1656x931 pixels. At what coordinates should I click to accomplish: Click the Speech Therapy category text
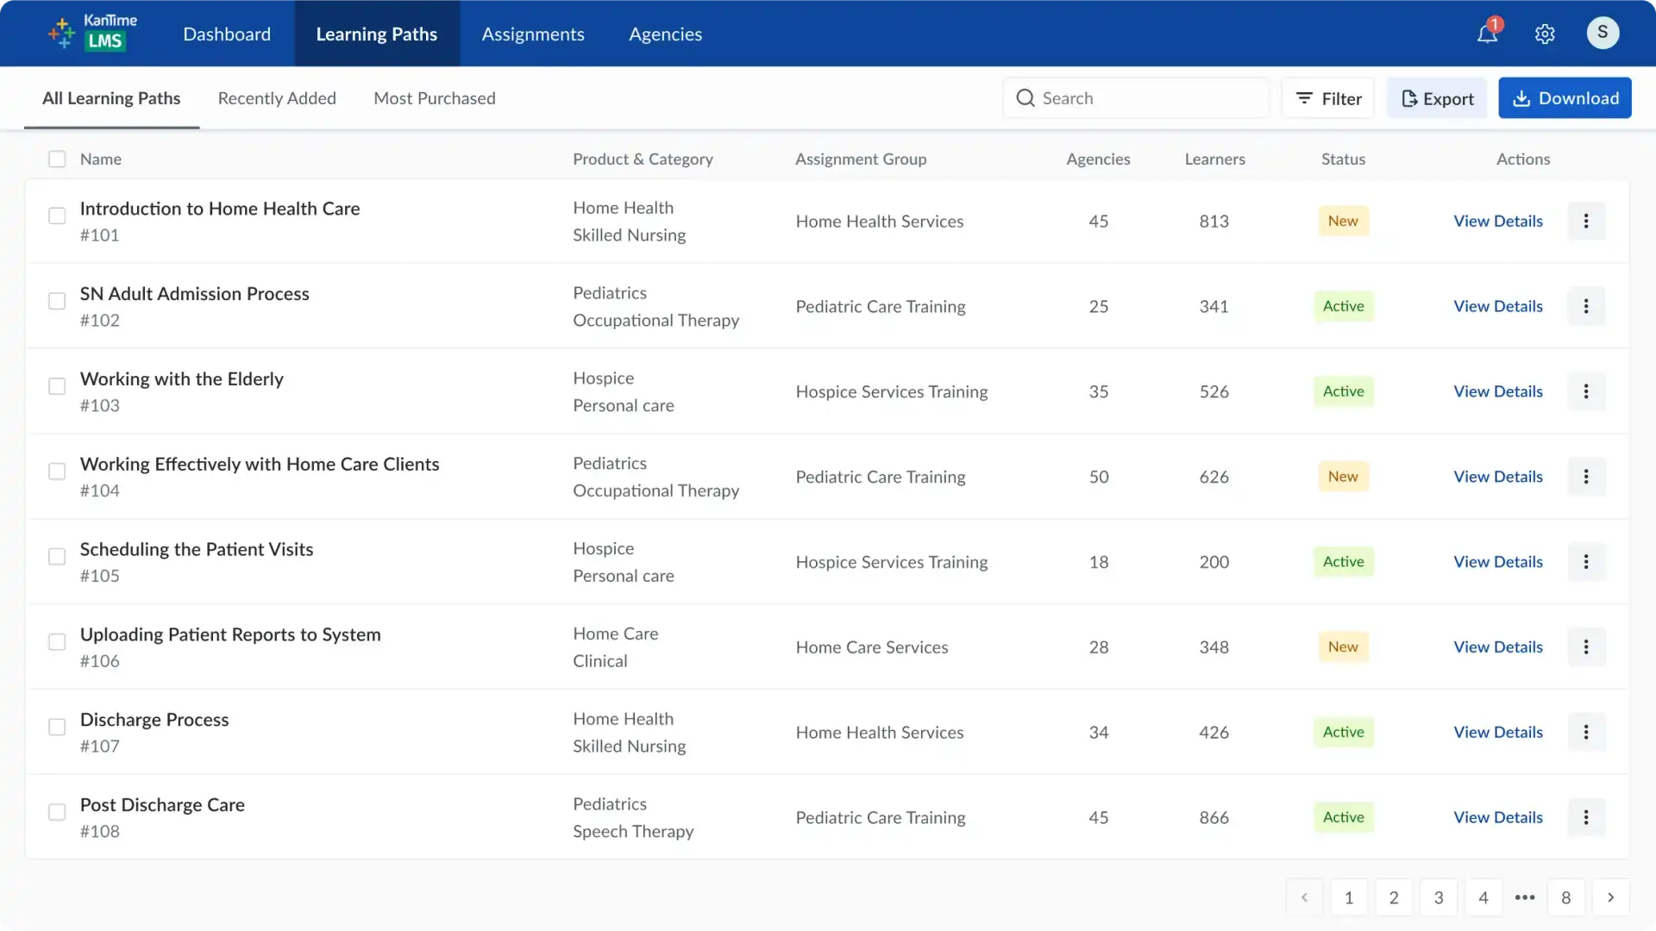pyautogui.click(x=633, y=831)
